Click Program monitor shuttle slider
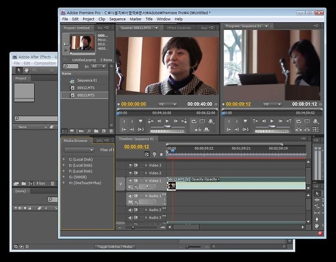The height and width of the screenshot is (262, 336). 272,126
